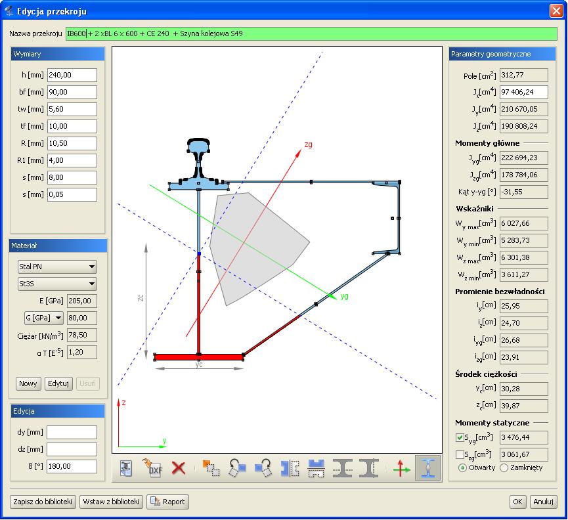The width and height of the screenshot is (568, 520).
Task: Click gray I-beam horizontal split icon
Action: [342, 468]
